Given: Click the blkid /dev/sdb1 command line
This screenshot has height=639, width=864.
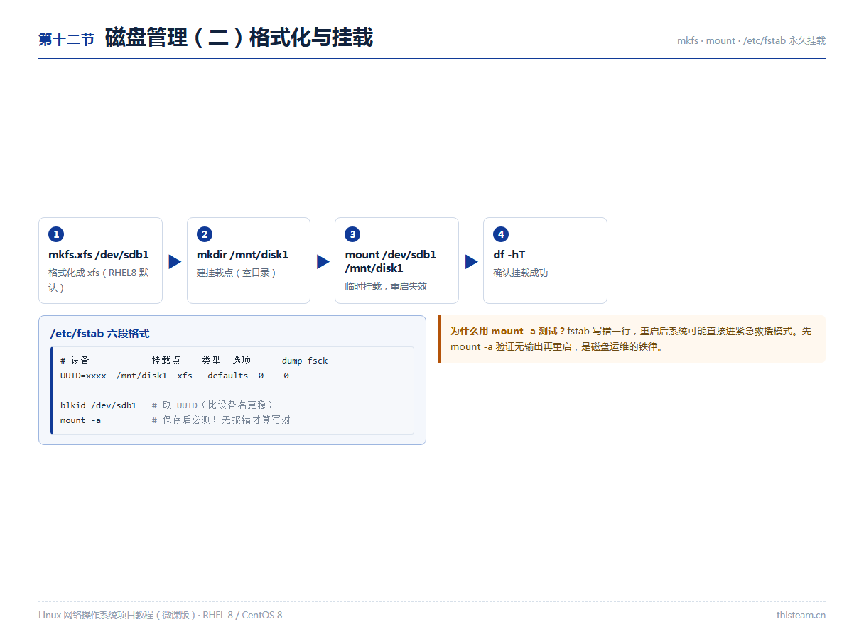Looking at the screenshot, I should pyautogui.click(x=167, y=405).
